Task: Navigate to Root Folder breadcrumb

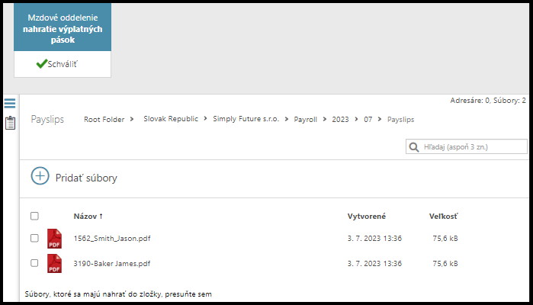Action: coord(104,120)
